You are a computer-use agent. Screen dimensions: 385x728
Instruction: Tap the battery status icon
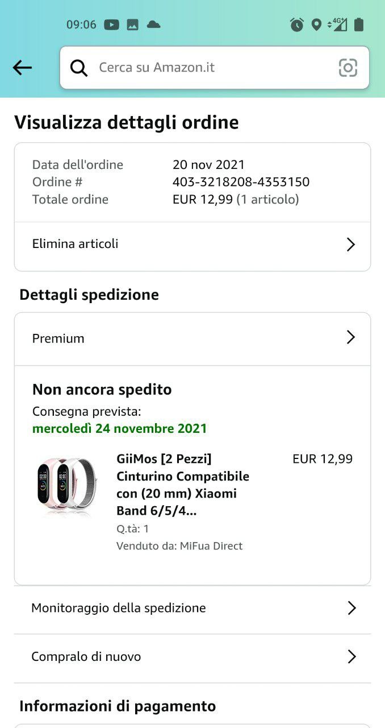tap(359, 24)
